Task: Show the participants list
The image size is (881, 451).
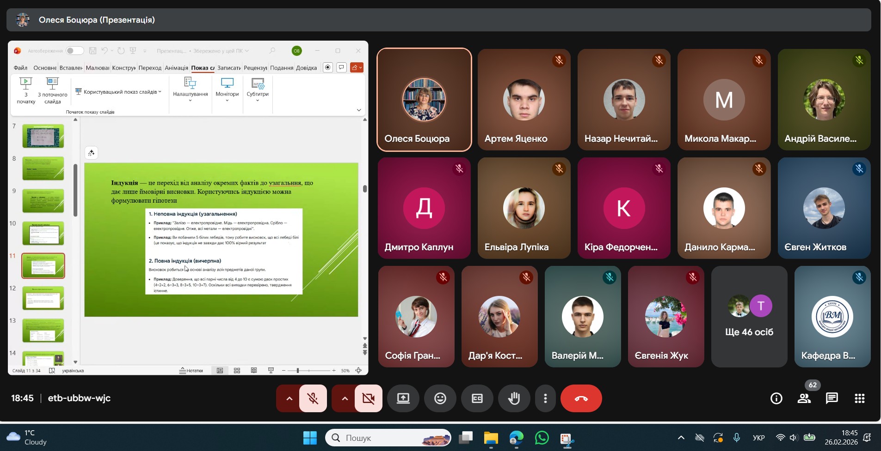Action: coord(804,398)
